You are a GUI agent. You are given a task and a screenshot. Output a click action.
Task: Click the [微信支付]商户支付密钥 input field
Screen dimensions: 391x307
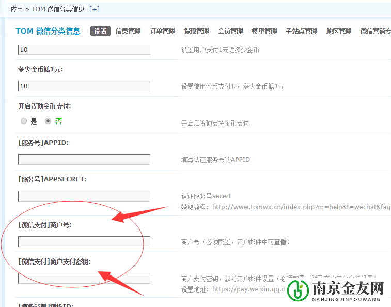coord(84,278)
